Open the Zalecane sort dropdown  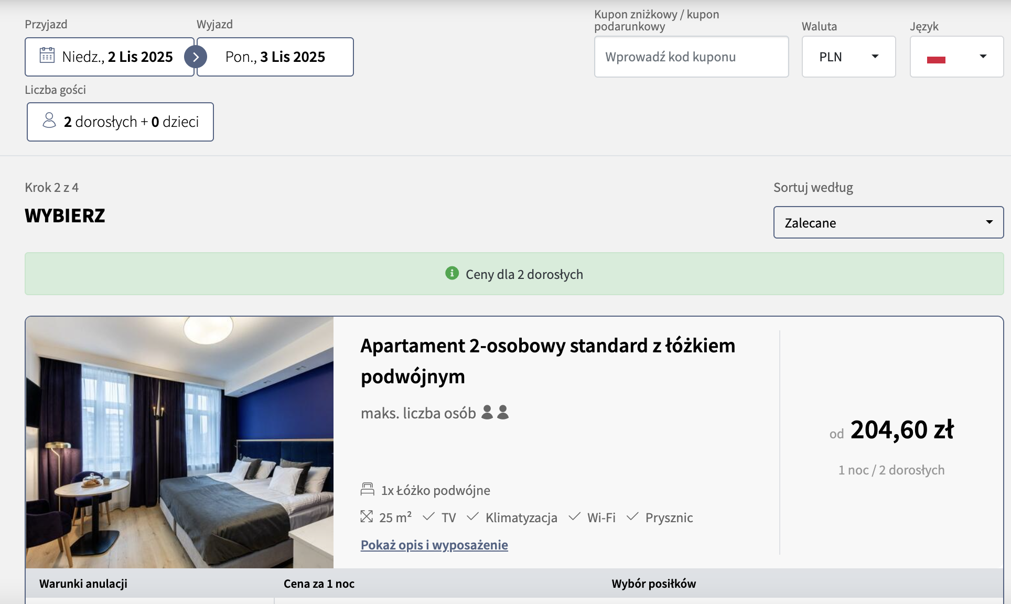pos(888,222)
